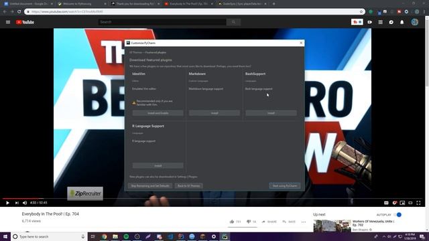Screen dimensions: 429x241
Task: Mute the video volume speaker icon
Action: (x=25, y=203)
